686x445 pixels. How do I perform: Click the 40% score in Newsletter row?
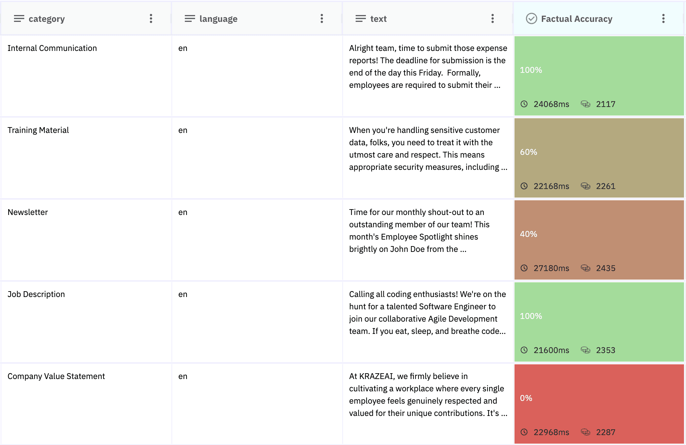pyautogui.click(x=529, y=234)
